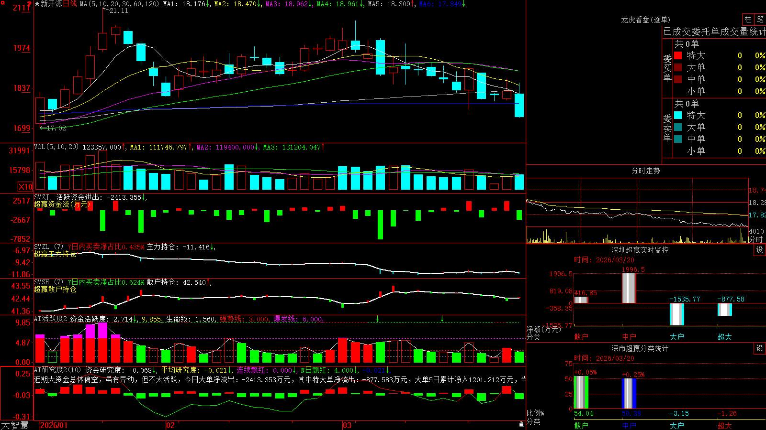Jump to the 02 month marker

(170, 425)
